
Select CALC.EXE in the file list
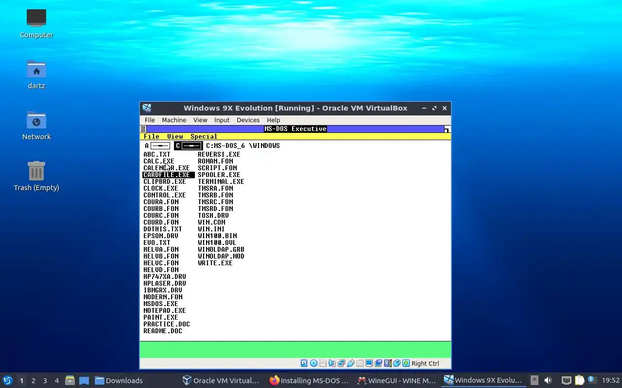[158, 161]
